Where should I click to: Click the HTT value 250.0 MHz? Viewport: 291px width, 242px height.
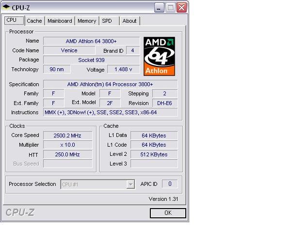click(67, 154)
